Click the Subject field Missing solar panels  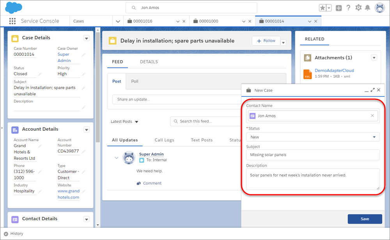[x=313, y=155]
